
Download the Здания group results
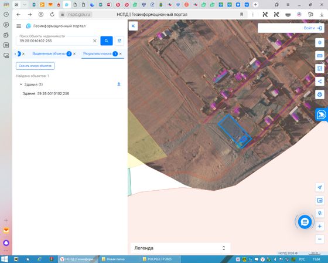(x=118, y=85)
